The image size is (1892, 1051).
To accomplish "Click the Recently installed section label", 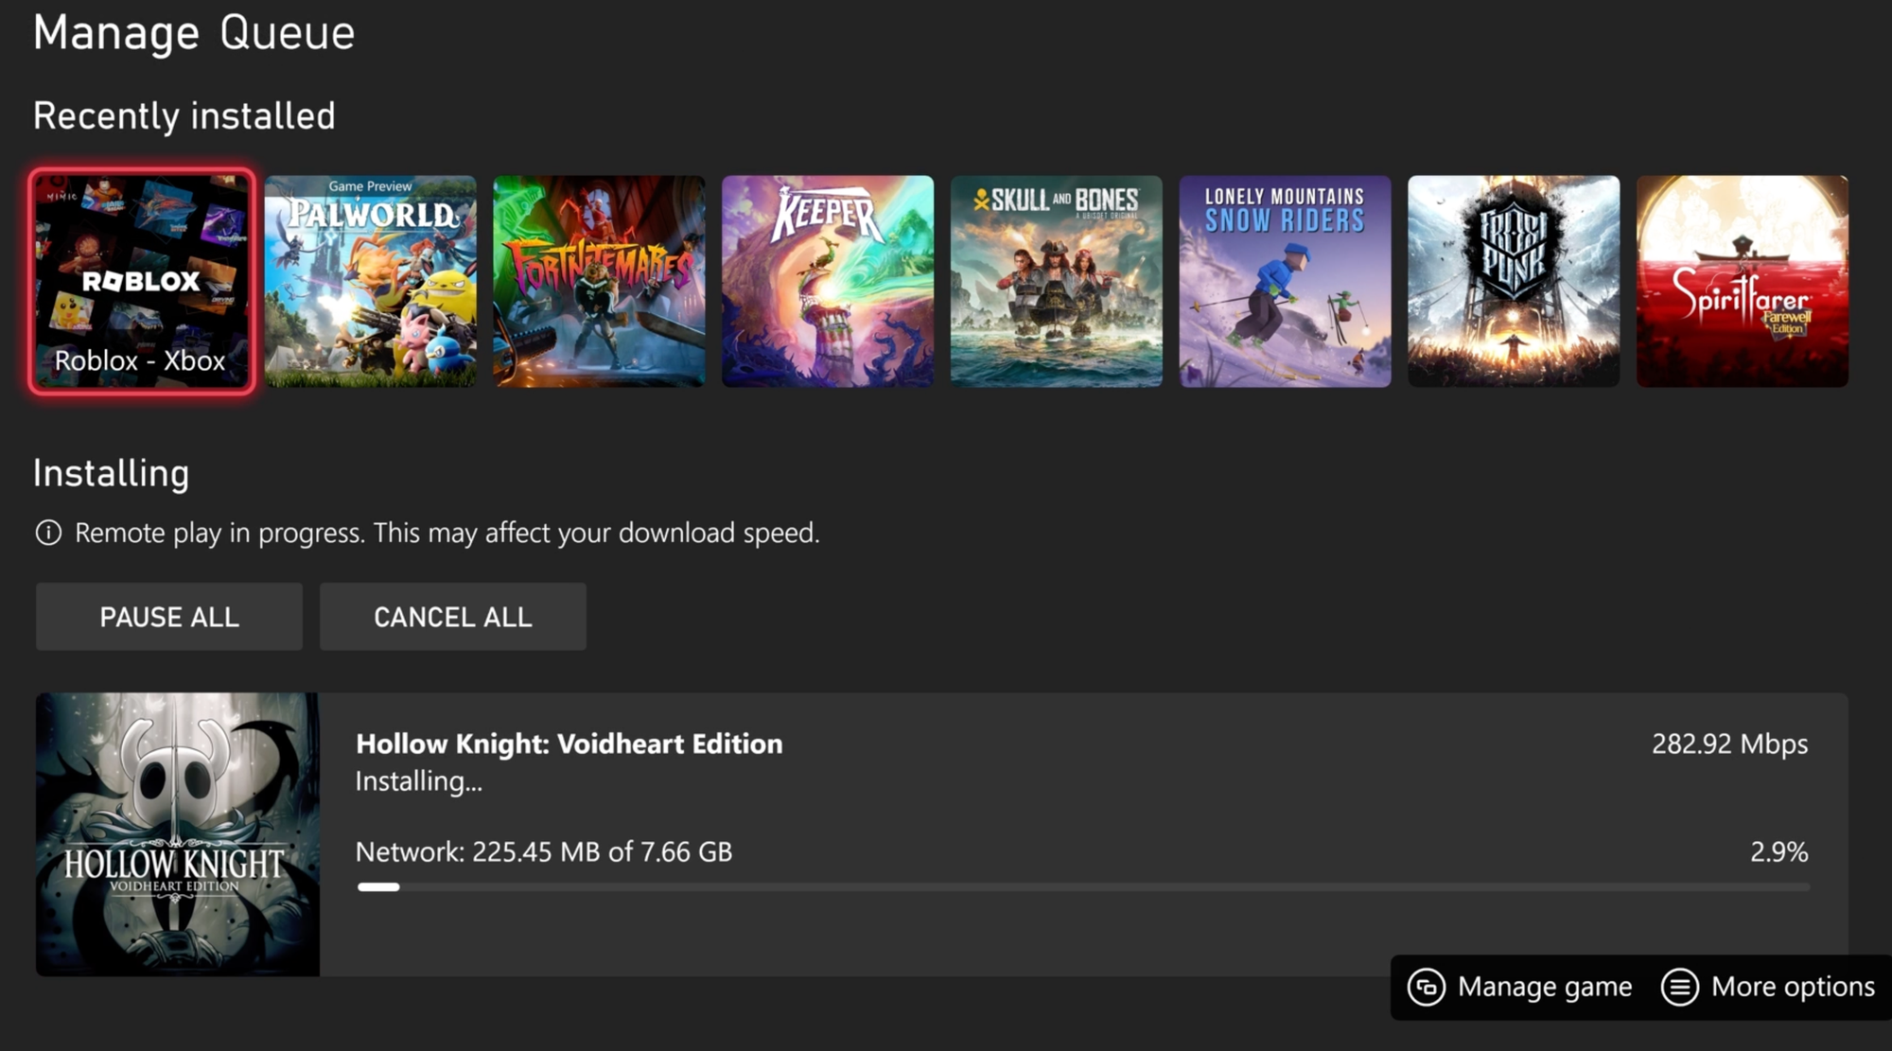I will pos(184,115).
